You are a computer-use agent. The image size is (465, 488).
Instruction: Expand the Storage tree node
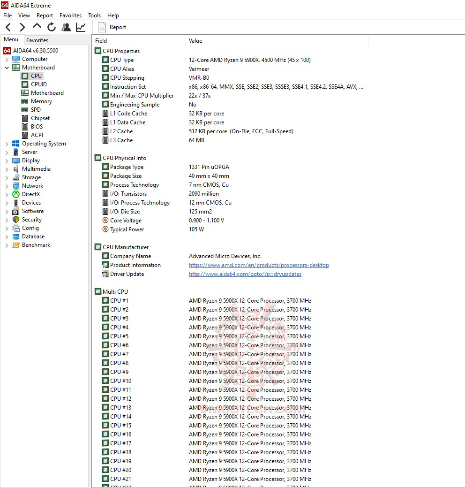(7, 177)
